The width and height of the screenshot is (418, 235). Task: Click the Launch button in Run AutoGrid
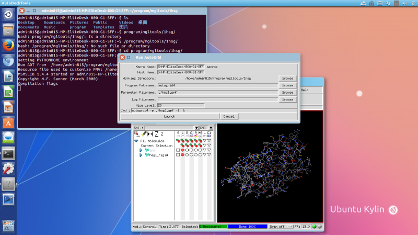click(169, 116)
